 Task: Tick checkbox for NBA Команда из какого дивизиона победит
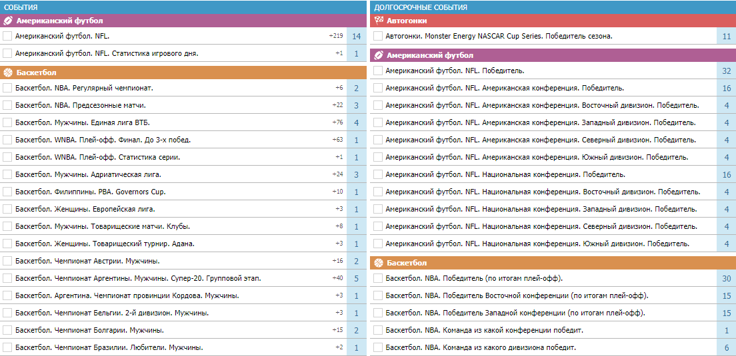click(378, 347)
